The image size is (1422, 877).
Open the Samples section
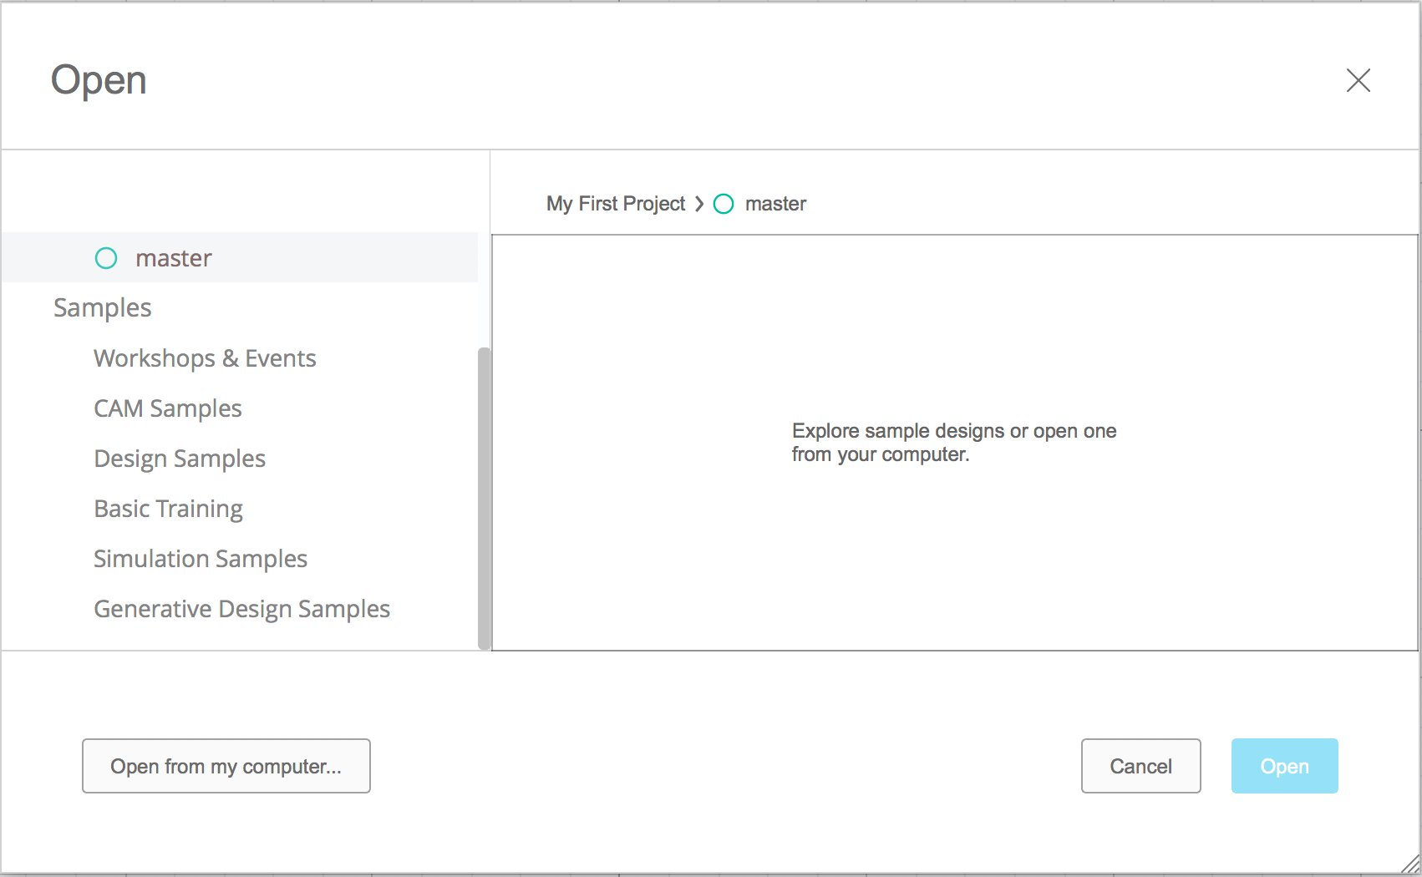pos(103,307)
